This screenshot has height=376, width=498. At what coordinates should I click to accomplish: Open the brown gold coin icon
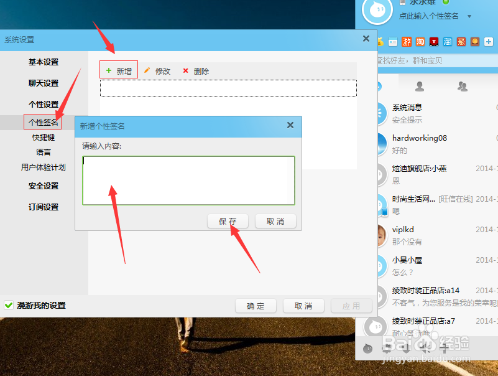[x=475, y=42]
